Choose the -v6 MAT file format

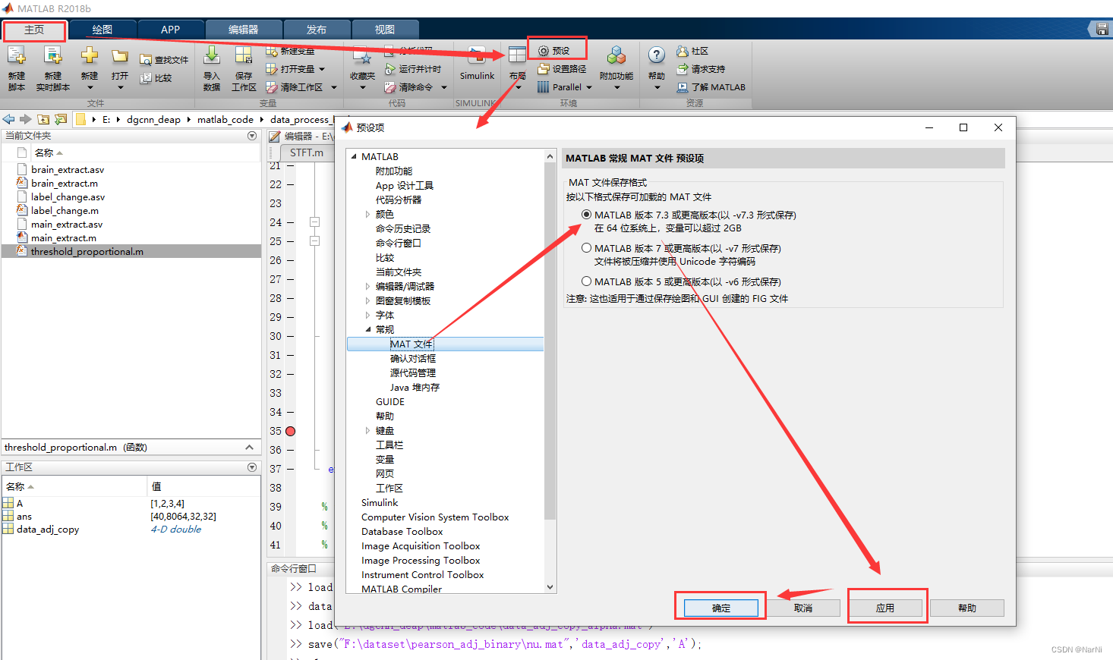click(586, 281)
